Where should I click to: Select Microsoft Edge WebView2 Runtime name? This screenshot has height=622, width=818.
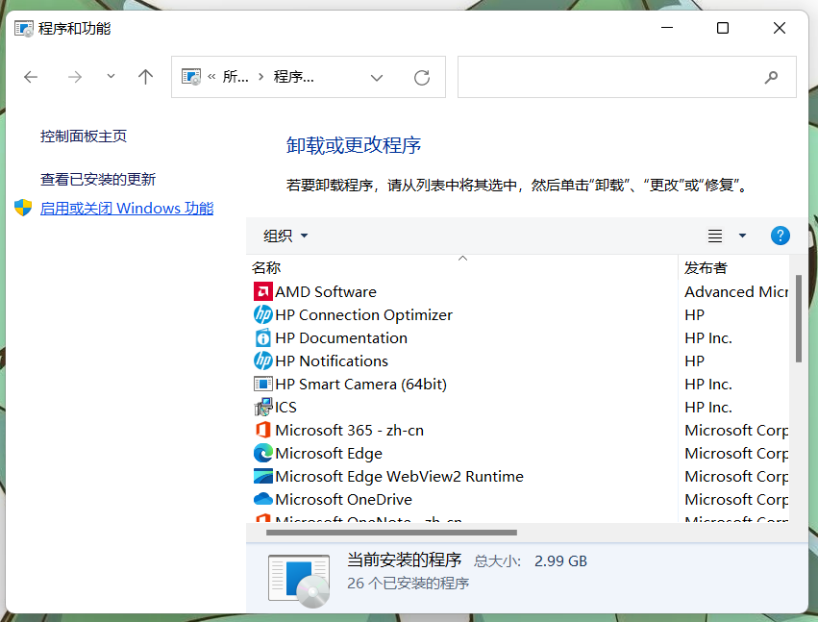point(399,476)
